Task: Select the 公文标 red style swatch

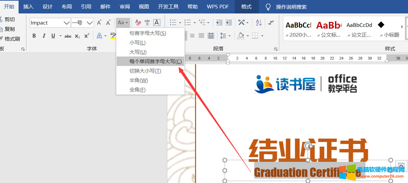Action: [329, 29]
